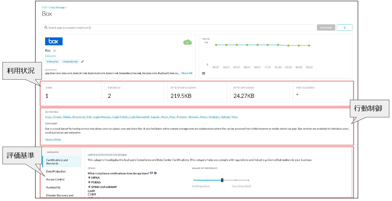This screenshot has height=201, width=392.
Task: Select the Share activity link
Action: 203,117
